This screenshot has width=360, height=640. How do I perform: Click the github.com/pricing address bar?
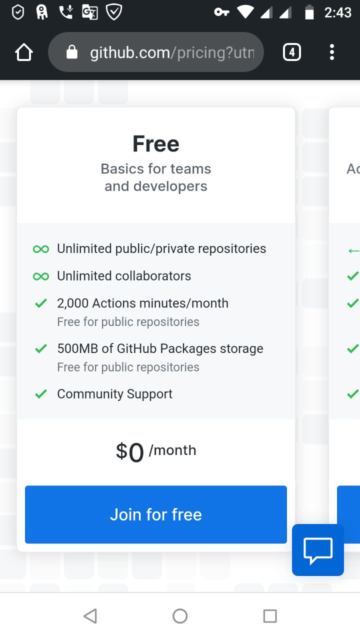pyautogui.click(x=156, y=52)
